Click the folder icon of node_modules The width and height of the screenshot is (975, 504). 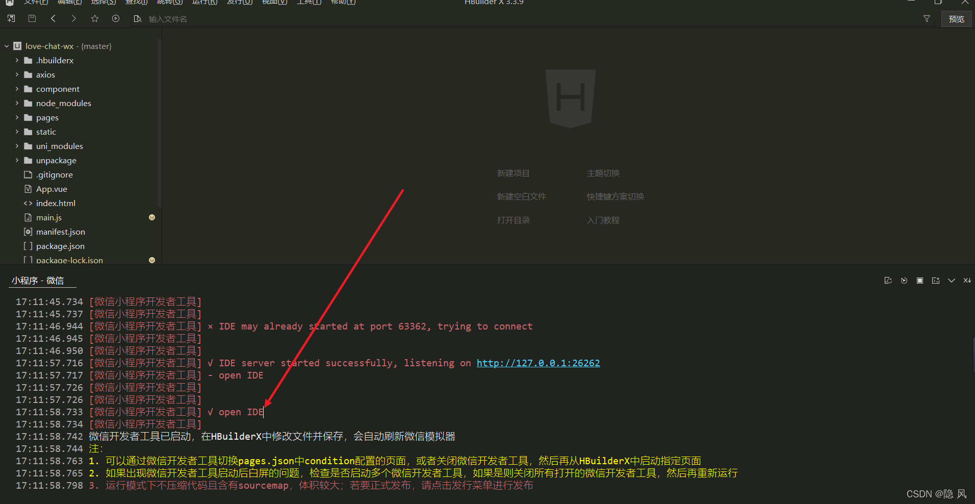(x=28, y=103)
